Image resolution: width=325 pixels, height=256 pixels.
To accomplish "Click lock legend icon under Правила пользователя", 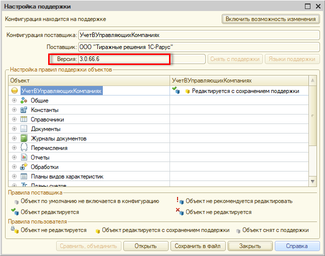I will click(15, 230).
